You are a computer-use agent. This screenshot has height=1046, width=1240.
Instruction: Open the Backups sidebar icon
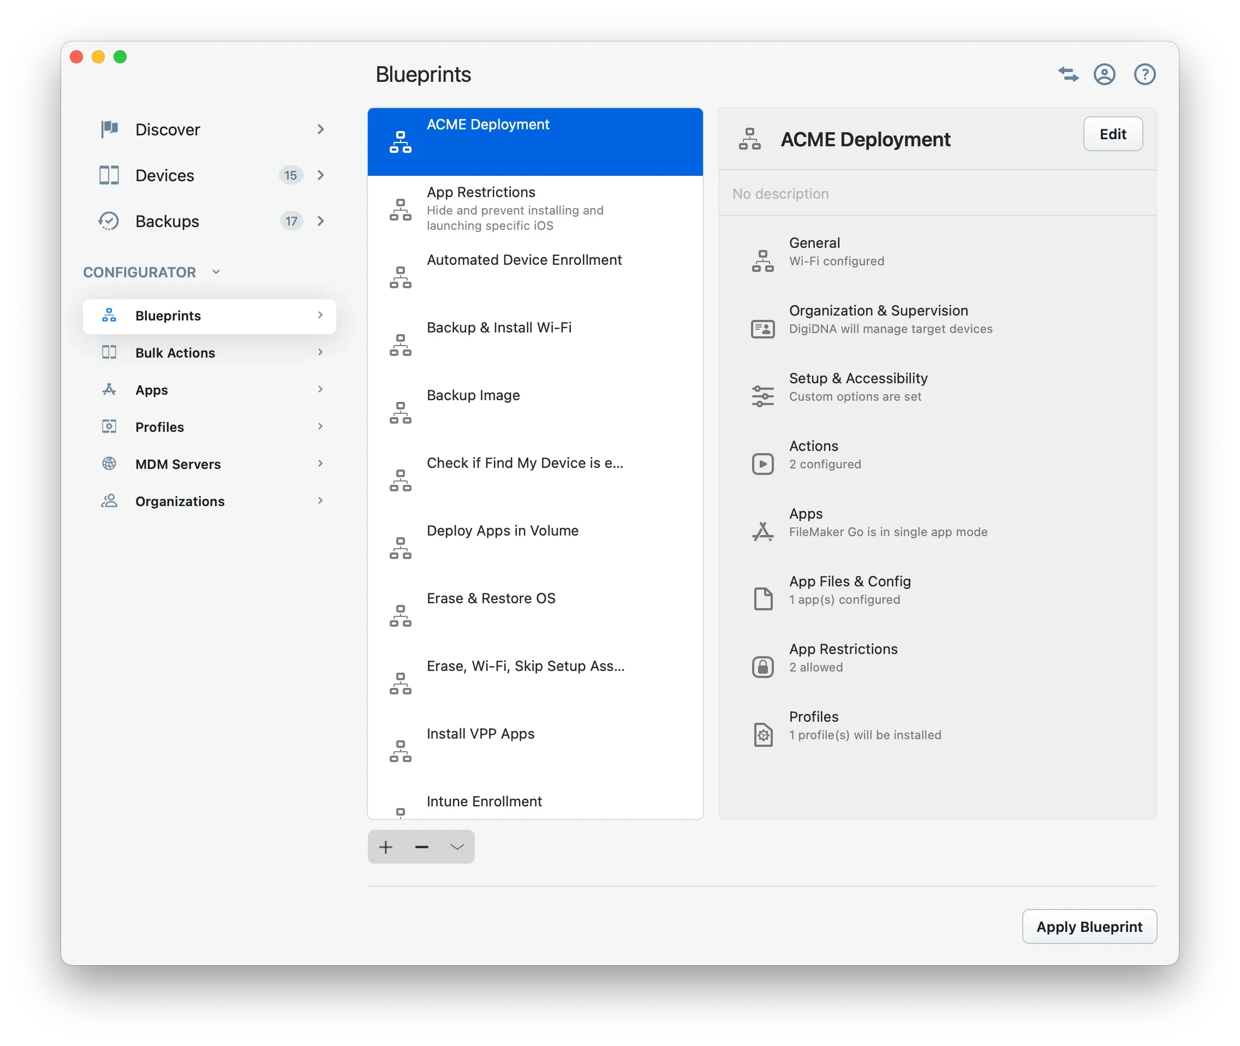click(109, 221)
